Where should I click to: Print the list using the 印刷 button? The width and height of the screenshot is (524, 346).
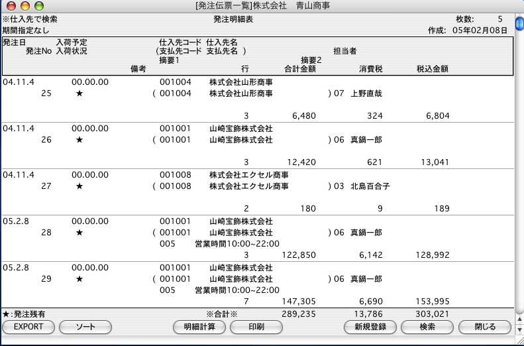pos(256,327)
